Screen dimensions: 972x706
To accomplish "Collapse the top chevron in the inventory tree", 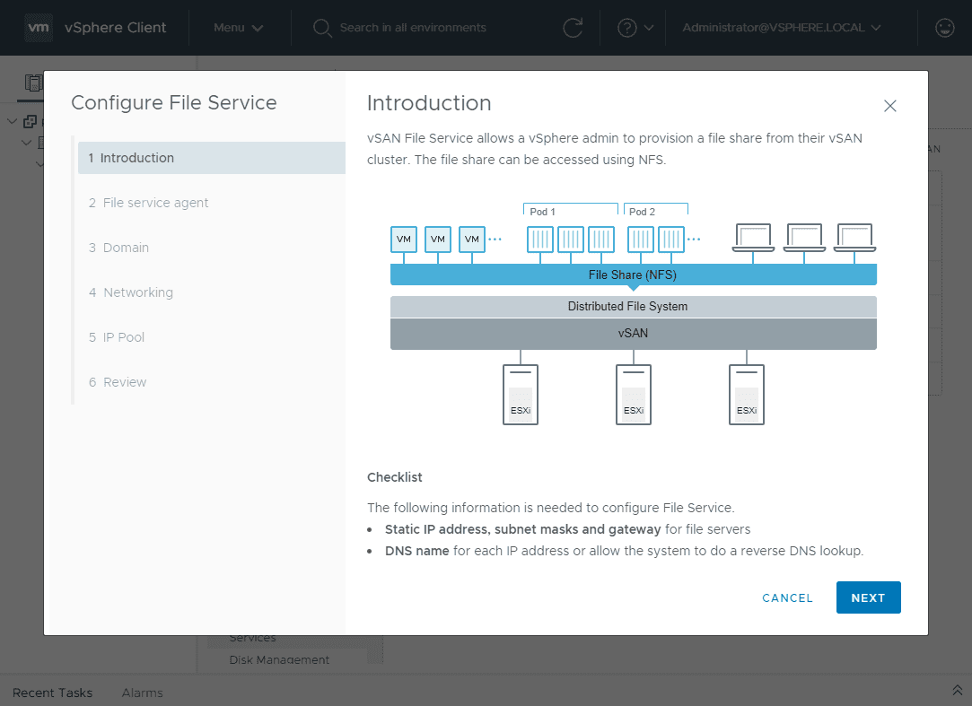I will (x=12, y=120).
